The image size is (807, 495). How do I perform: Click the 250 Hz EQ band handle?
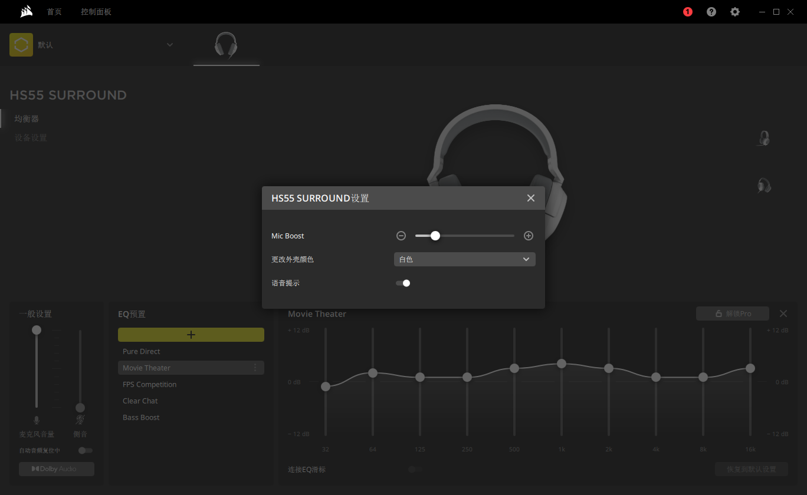(x=467, y=377)
